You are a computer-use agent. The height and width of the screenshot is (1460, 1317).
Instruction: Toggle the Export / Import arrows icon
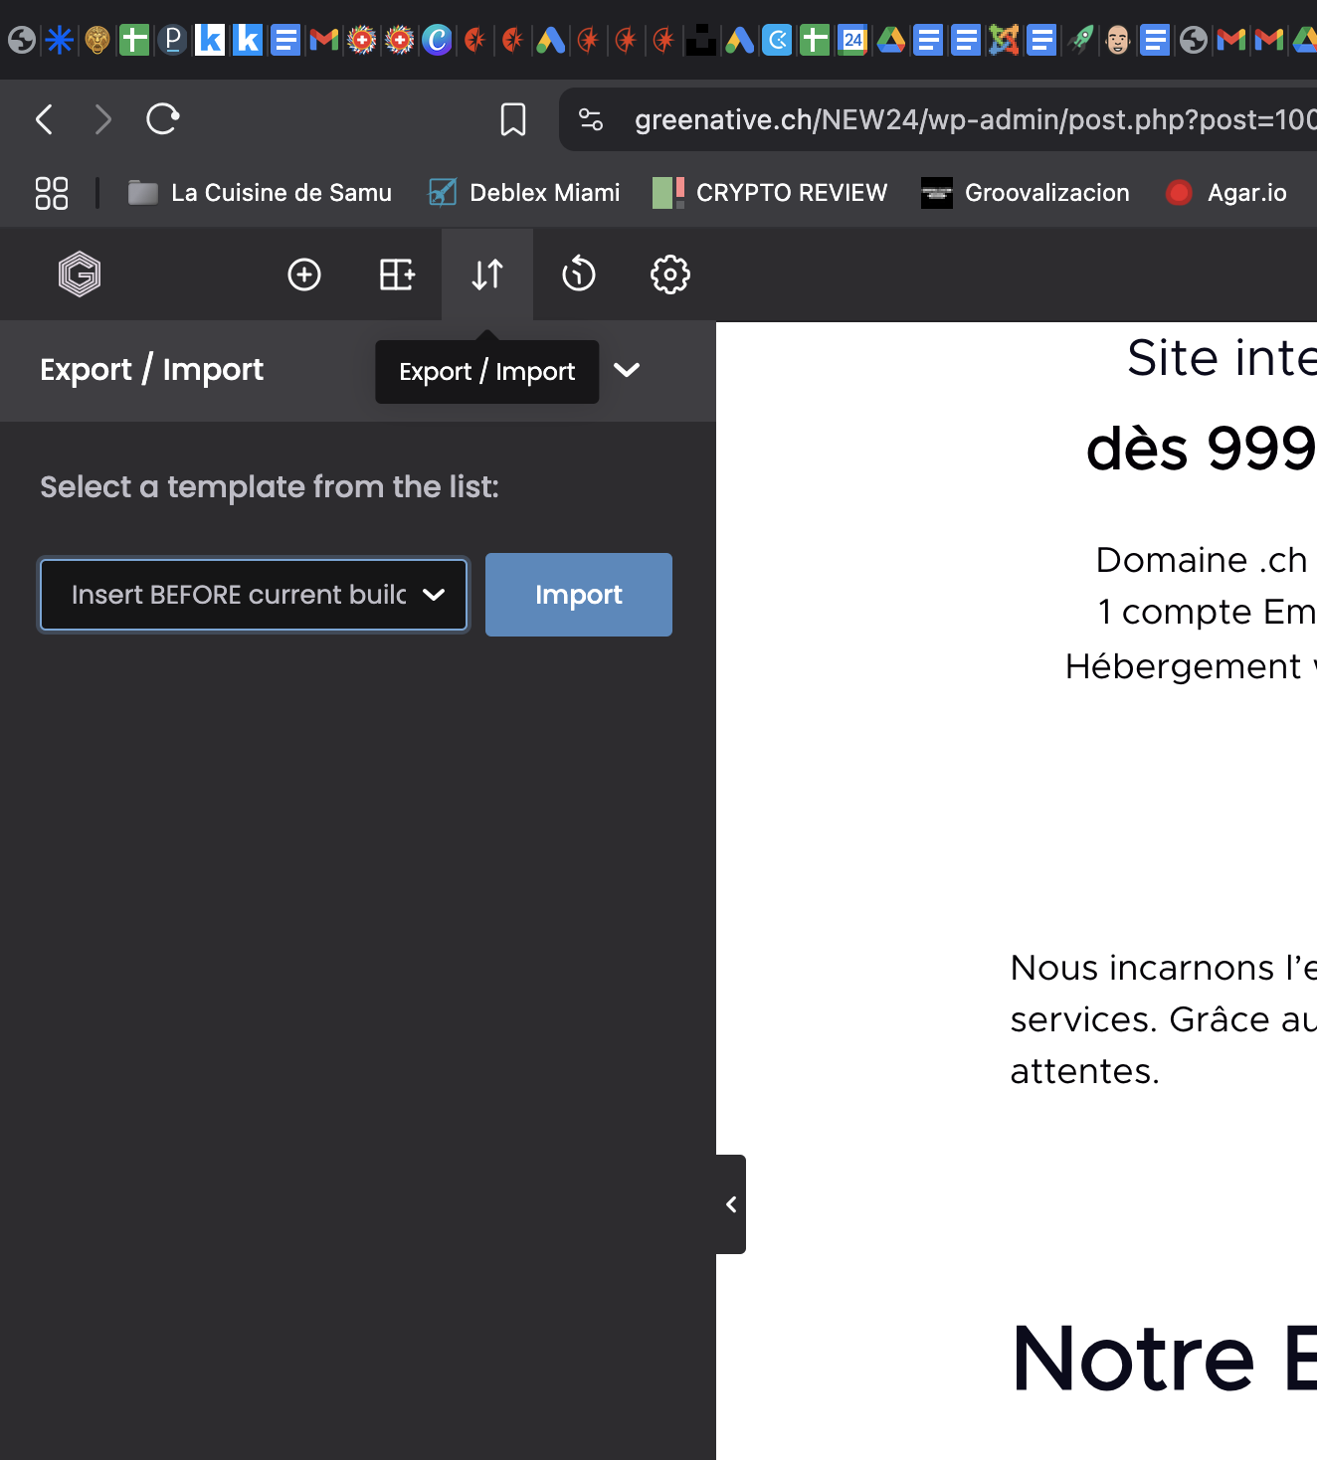[487, 274]
